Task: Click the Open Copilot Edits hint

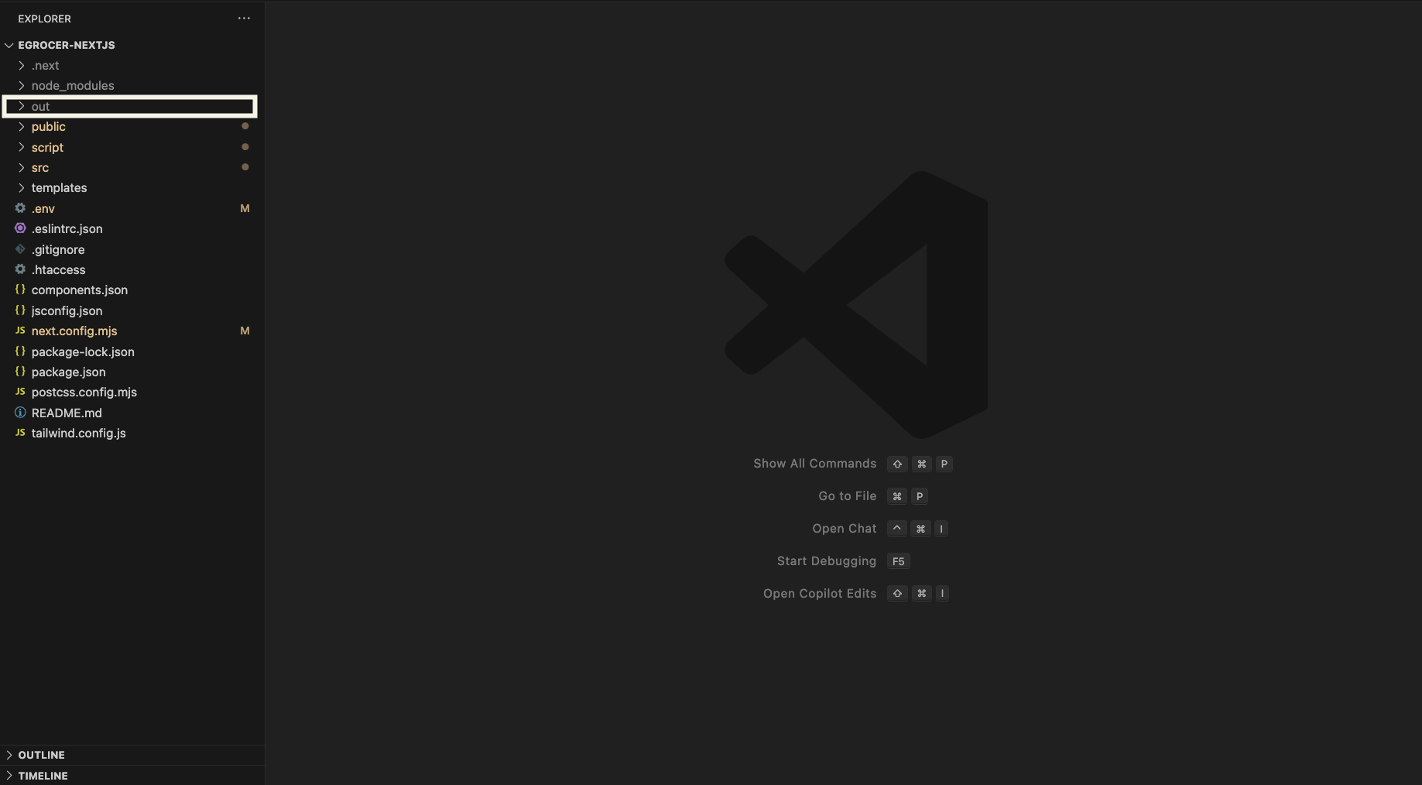Action: point(820,593)
